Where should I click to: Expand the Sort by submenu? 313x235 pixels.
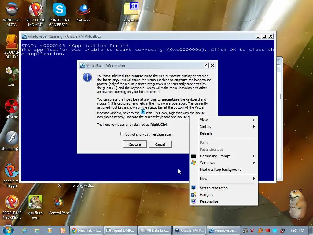pos(223,126)
